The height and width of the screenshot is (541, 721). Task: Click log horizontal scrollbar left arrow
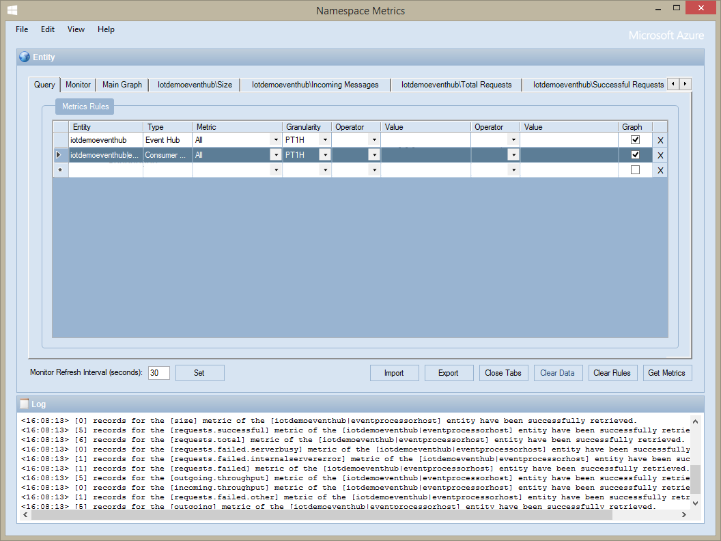pyautogui.click(x=25, y=515)
